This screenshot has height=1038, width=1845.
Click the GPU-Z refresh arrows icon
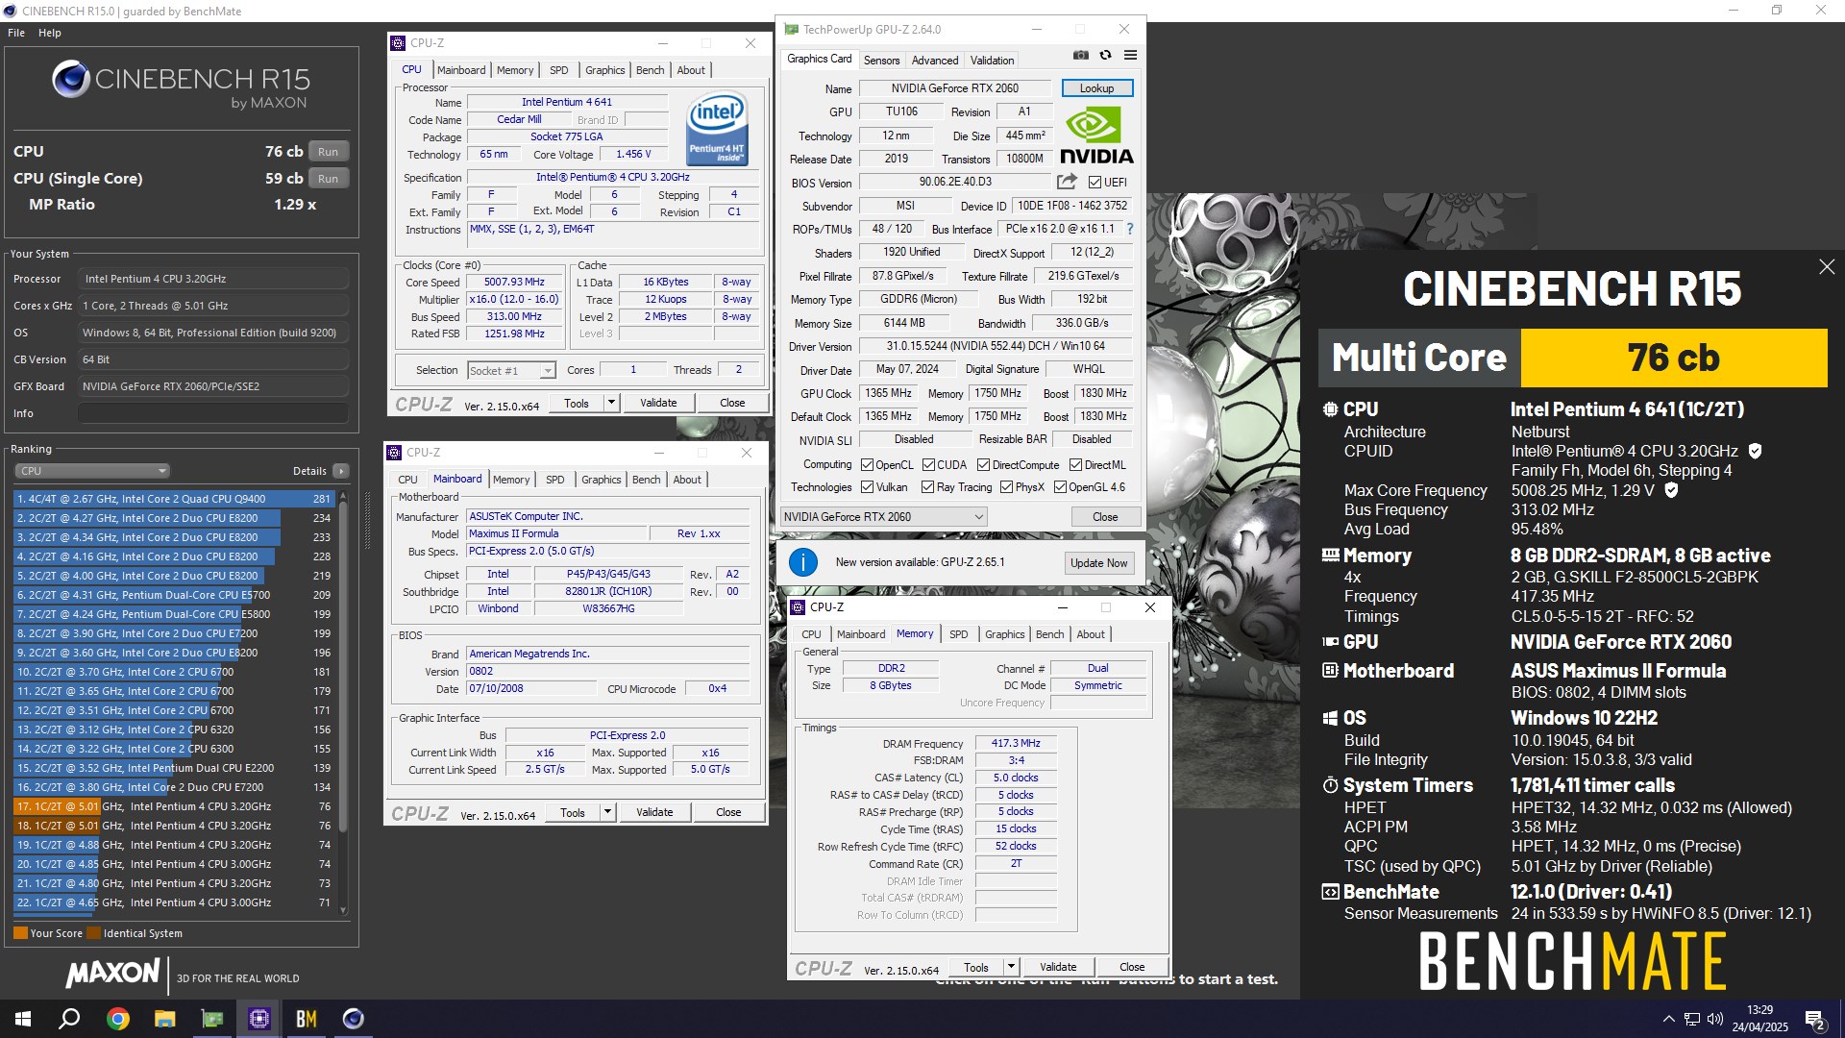pos(1106,56)
